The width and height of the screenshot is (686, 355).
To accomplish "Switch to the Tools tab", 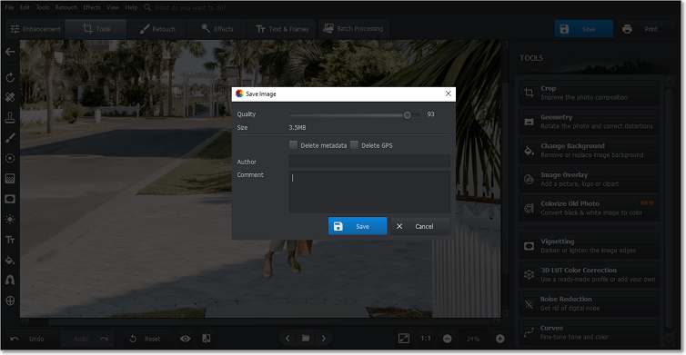I will tap(96, 29).
